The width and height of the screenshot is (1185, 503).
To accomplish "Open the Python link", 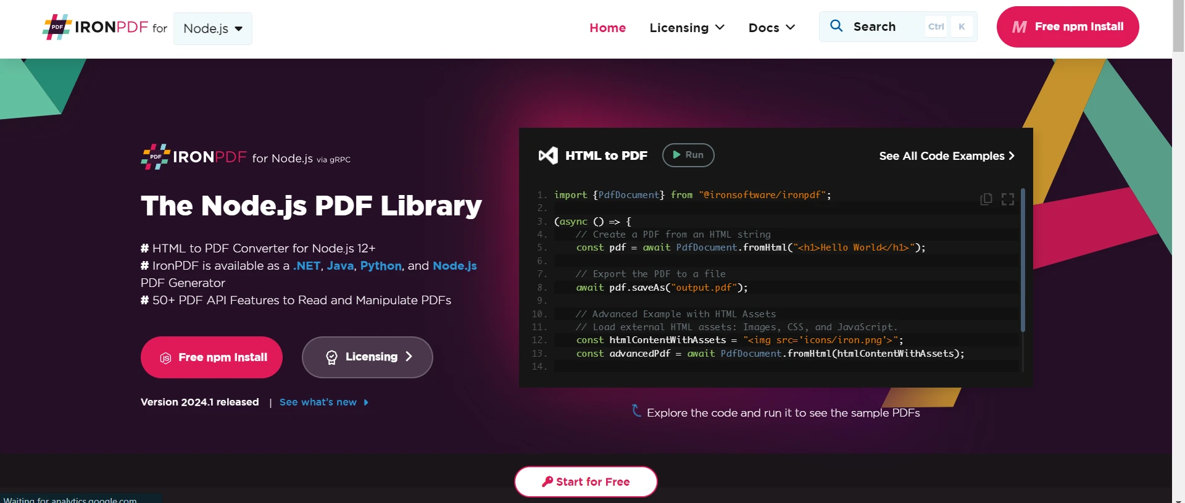I will click(x=381, y=265).
